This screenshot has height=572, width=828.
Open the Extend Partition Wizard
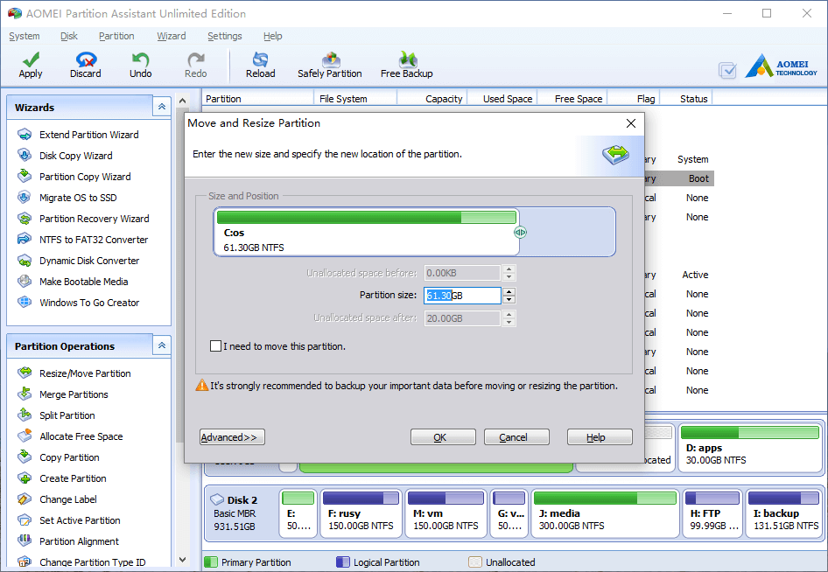(88, 135)
